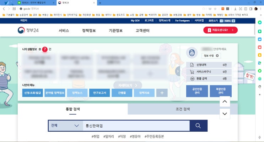Click the bell icon at sidebar bottom

click(260, 137)
